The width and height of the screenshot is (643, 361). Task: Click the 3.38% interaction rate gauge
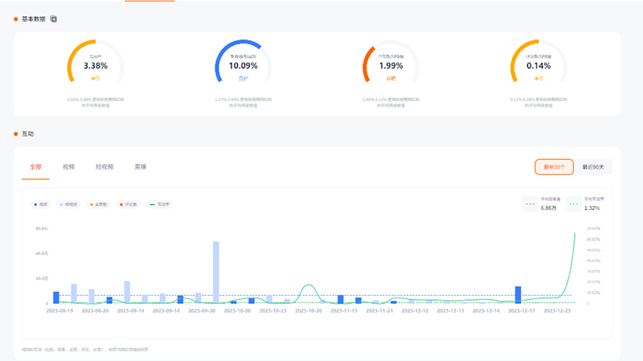coord(96,65)
